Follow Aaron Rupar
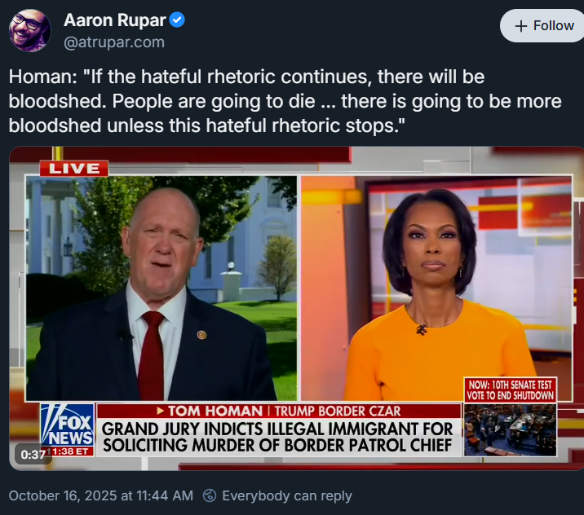This screenshot has height=515, width=584. click(543, 26)
